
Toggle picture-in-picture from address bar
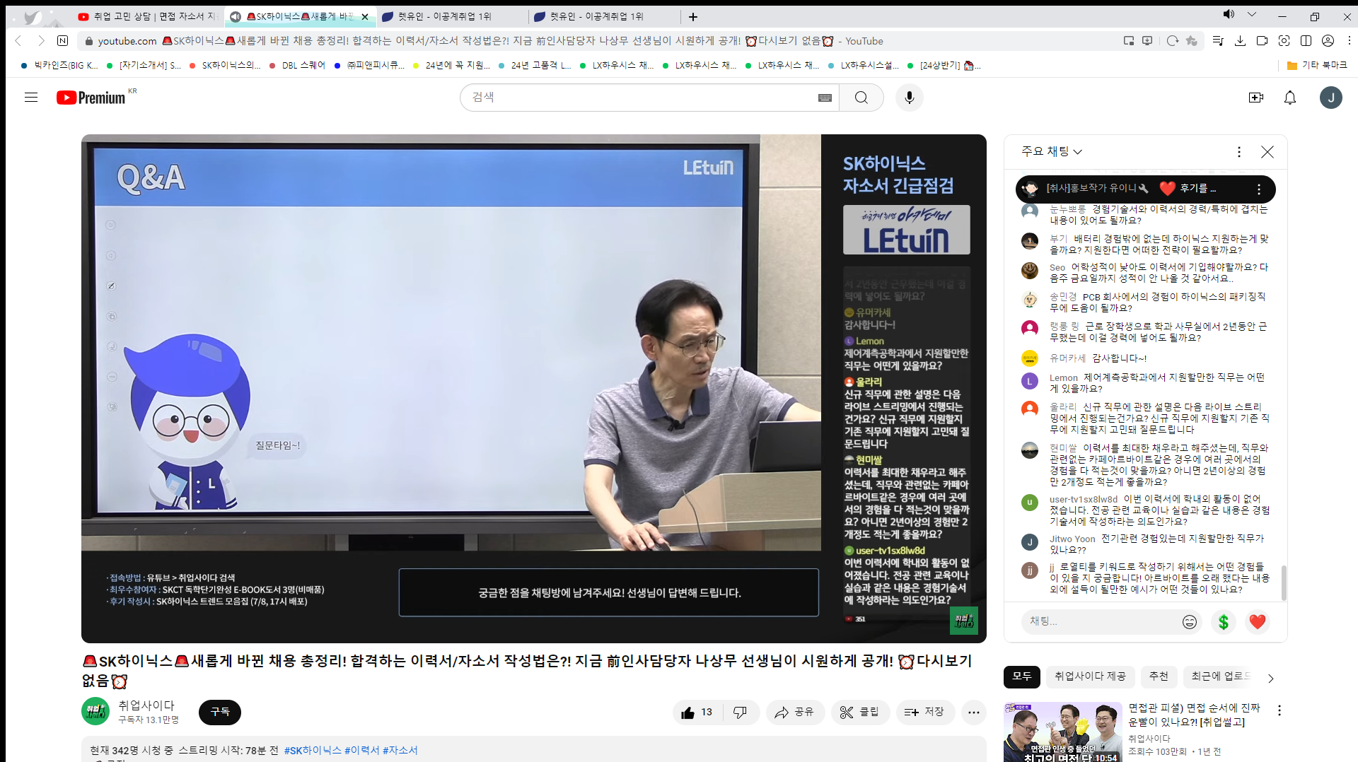[x=1129, y=41]
